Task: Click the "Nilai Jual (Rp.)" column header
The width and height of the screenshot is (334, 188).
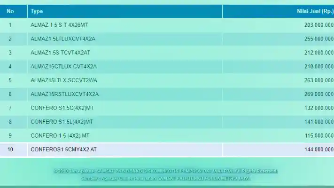Action: [315, 11]
